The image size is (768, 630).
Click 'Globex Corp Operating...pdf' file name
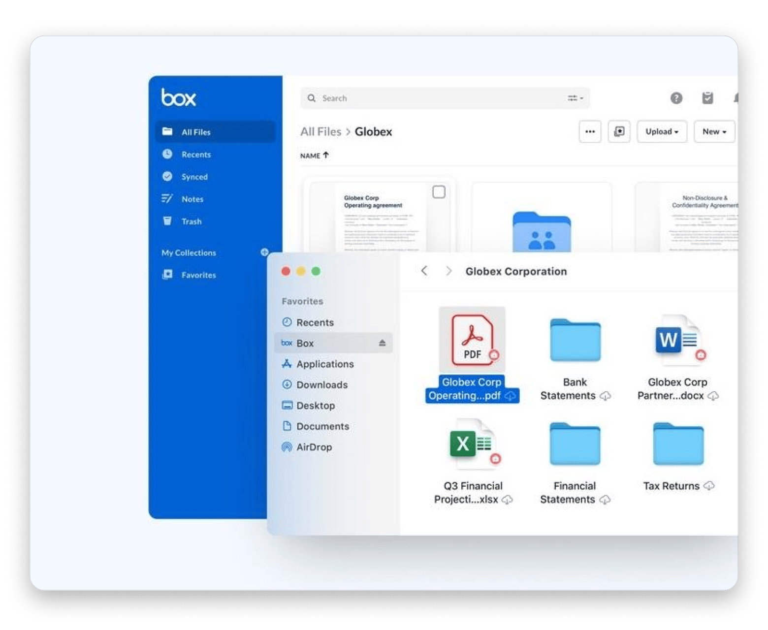472,389
